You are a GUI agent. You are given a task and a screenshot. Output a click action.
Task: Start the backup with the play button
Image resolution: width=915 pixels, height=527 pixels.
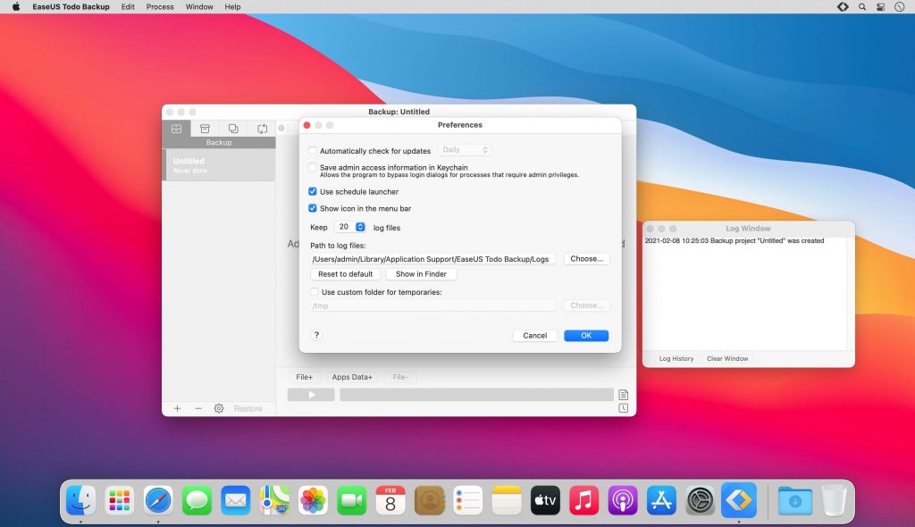tap(310, 394)
